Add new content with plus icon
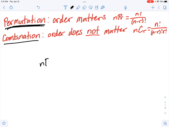 [x=153, y=7]
